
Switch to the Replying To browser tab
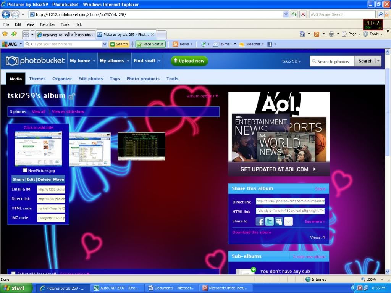pos(66,35)
